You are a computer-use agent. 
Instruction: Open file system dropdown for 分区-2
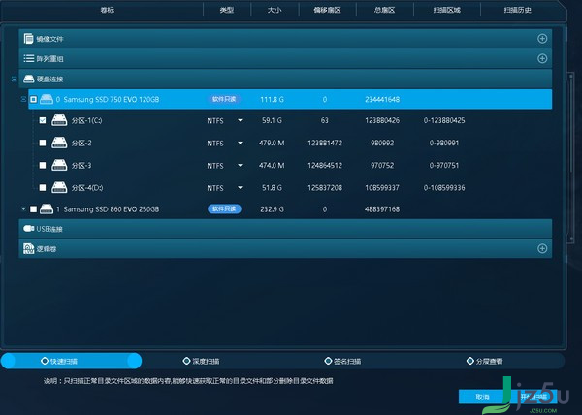(240, 143)
